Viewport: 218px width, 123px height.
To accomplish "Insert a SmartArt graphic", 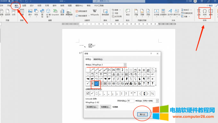I will [x=55, y=12].
